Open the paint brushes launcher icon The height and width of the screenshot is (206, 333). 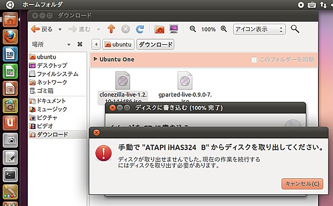(x=10, y=192)
